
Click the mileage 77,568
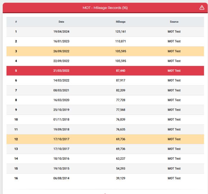121,110
